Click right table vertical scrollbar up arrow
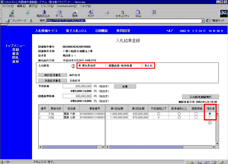Viewport: 228px width, 164px height. click(x=217, y=114)
